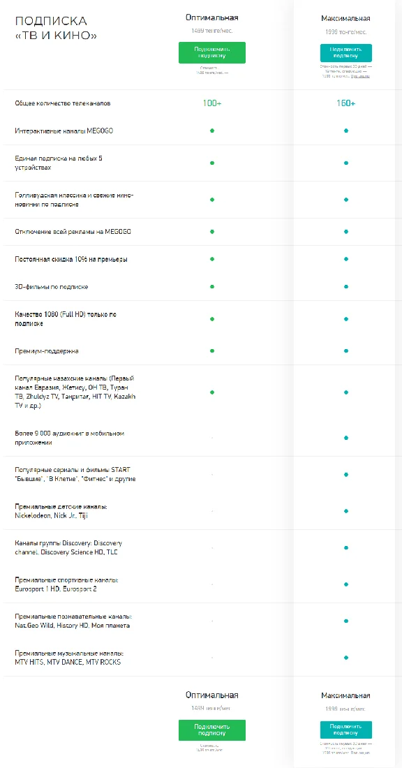This screenshot has width=402, height=768.
Task: Click teal dot for Премиум-поддержка row
Action: (x=346, y=350)
